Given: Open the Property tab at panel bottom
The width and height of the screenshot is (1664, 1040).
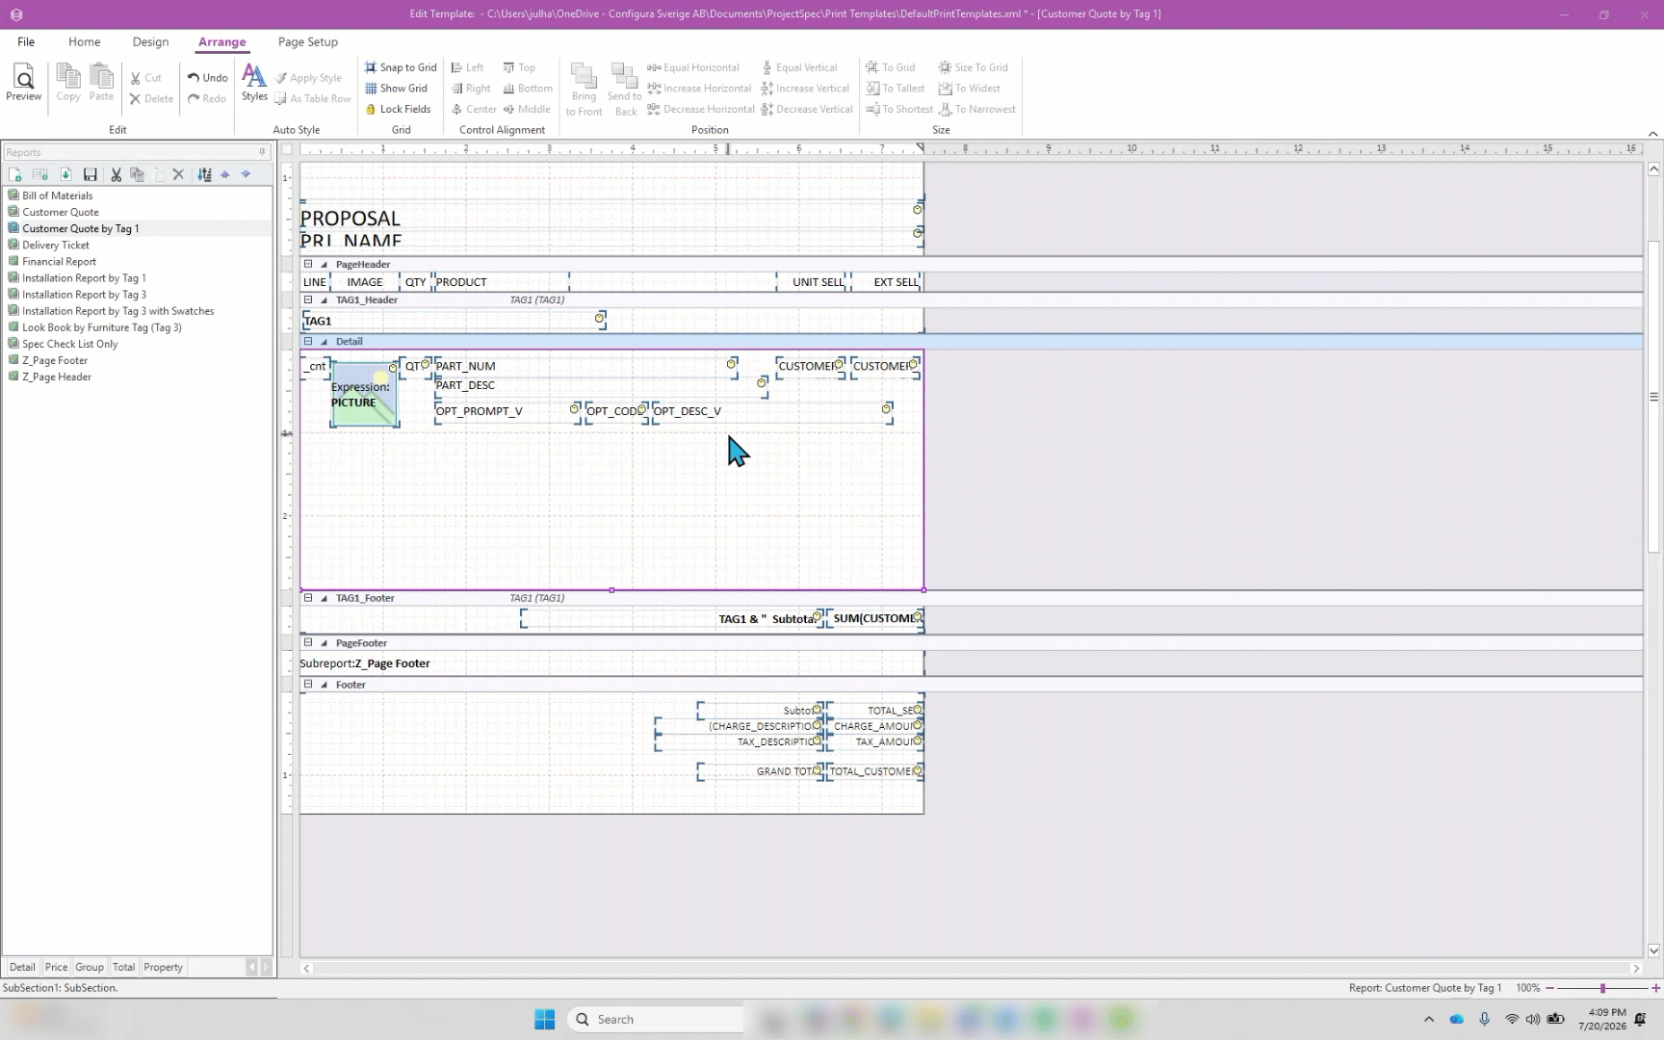Looking at the screenshot, I should pyautogui.click(x=163, y=967).
